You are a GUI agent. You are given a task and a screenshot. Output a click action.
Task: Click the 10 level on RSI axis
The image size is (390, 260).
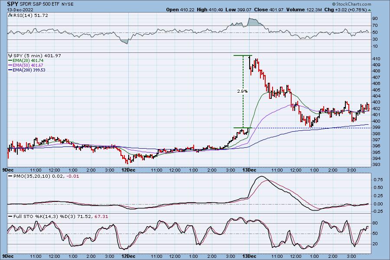375,46
